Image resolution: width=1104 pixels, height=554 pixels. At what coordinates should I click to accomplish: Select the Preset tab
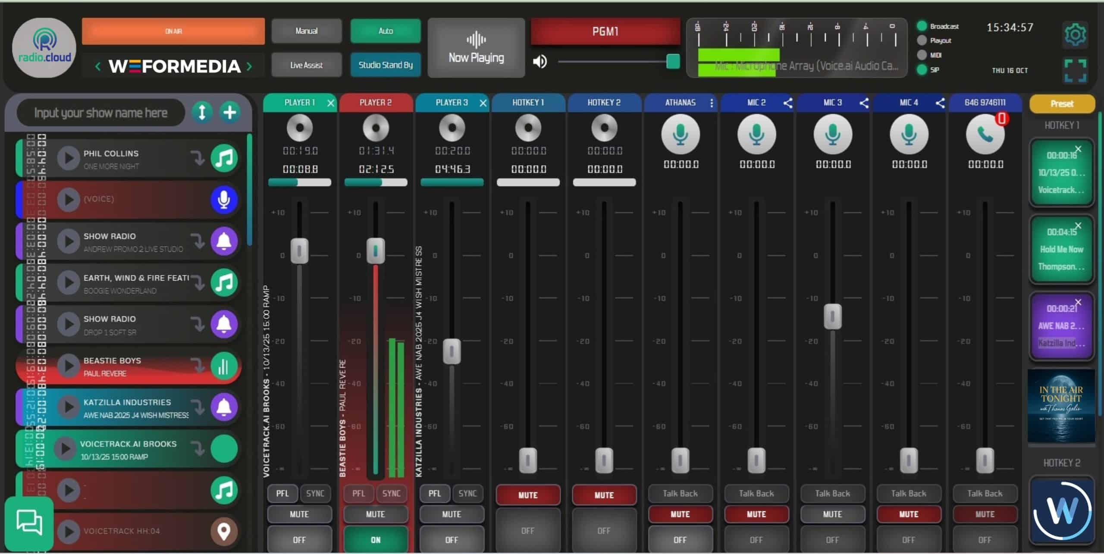click(x=1061, y=104)
